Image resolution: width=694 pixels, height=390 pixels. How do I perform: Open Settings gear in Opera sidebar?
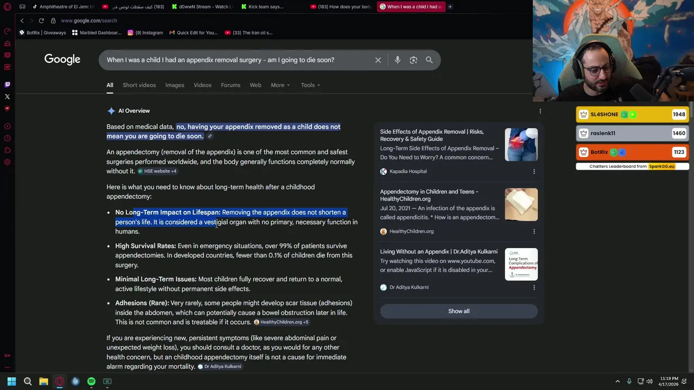(7, 162)
